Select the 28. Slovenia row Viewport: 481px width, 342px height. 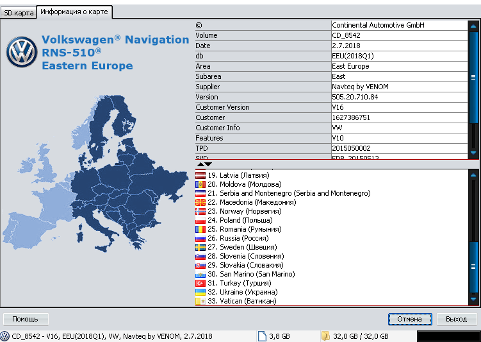[x=331, y=256]
